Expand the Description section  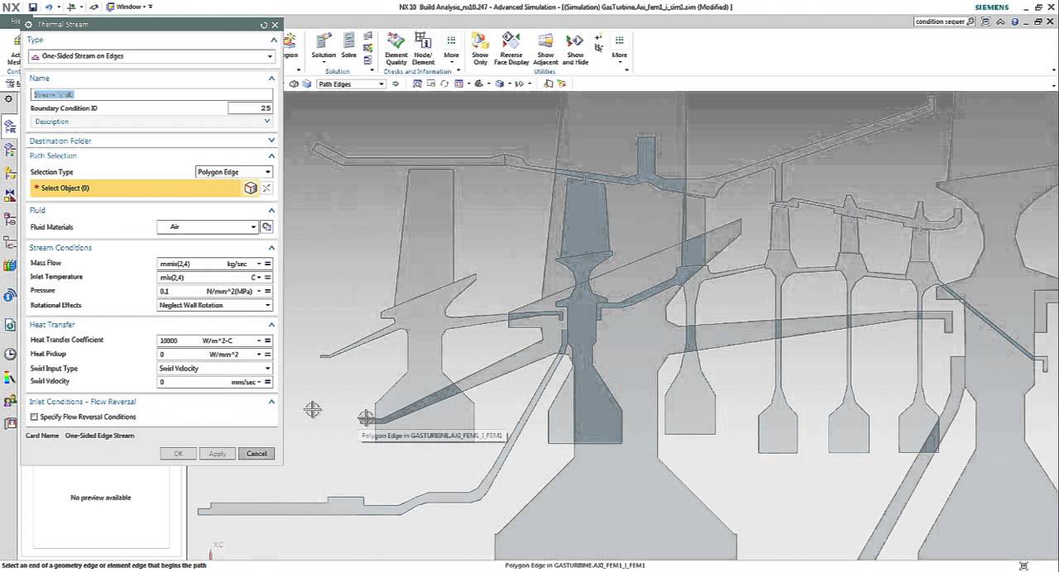pos(267,122)
